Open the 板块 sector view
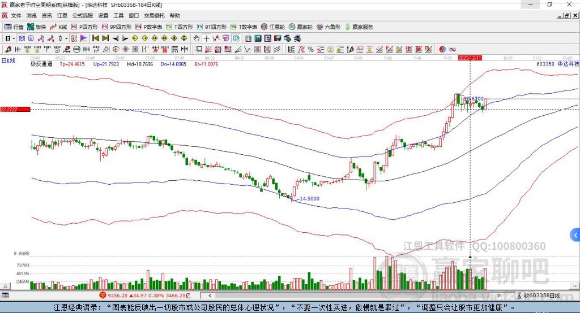The width and height of the screenshot is (580, 313). tap(37, 27)
